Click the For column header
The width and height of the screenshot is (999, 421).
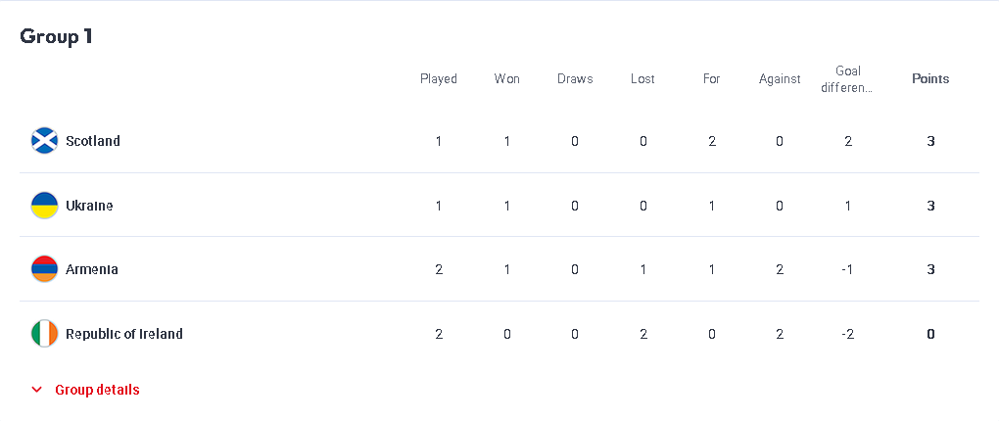712,79
